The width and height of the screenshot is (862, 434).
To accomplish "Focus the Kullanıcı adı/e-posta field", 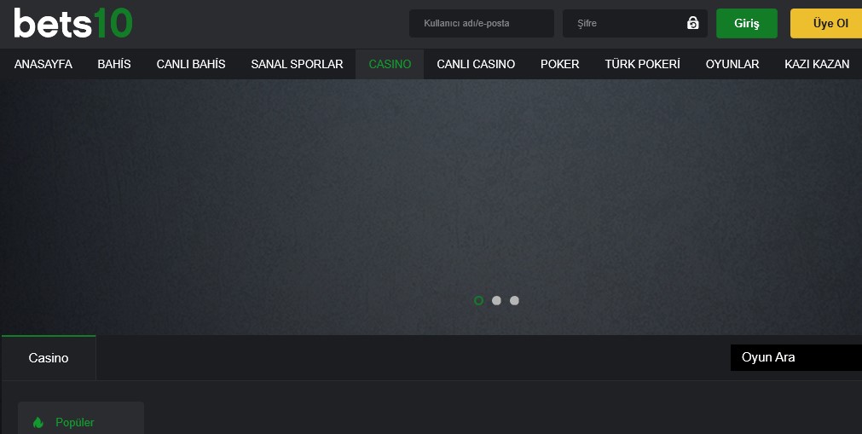I will pyautogui.click(x=482, y=23).
